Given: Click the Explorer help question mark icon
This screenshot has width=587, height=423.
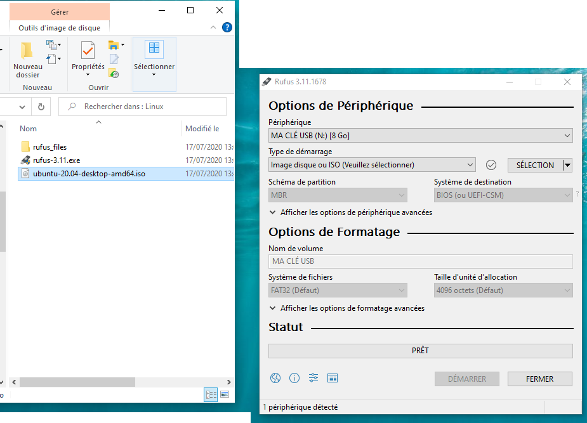Looking at the screenshot, I should click(227, 27).
